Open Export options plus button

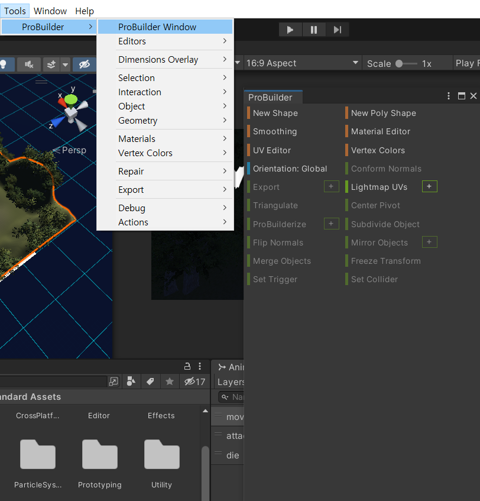[x=331, y=186]
